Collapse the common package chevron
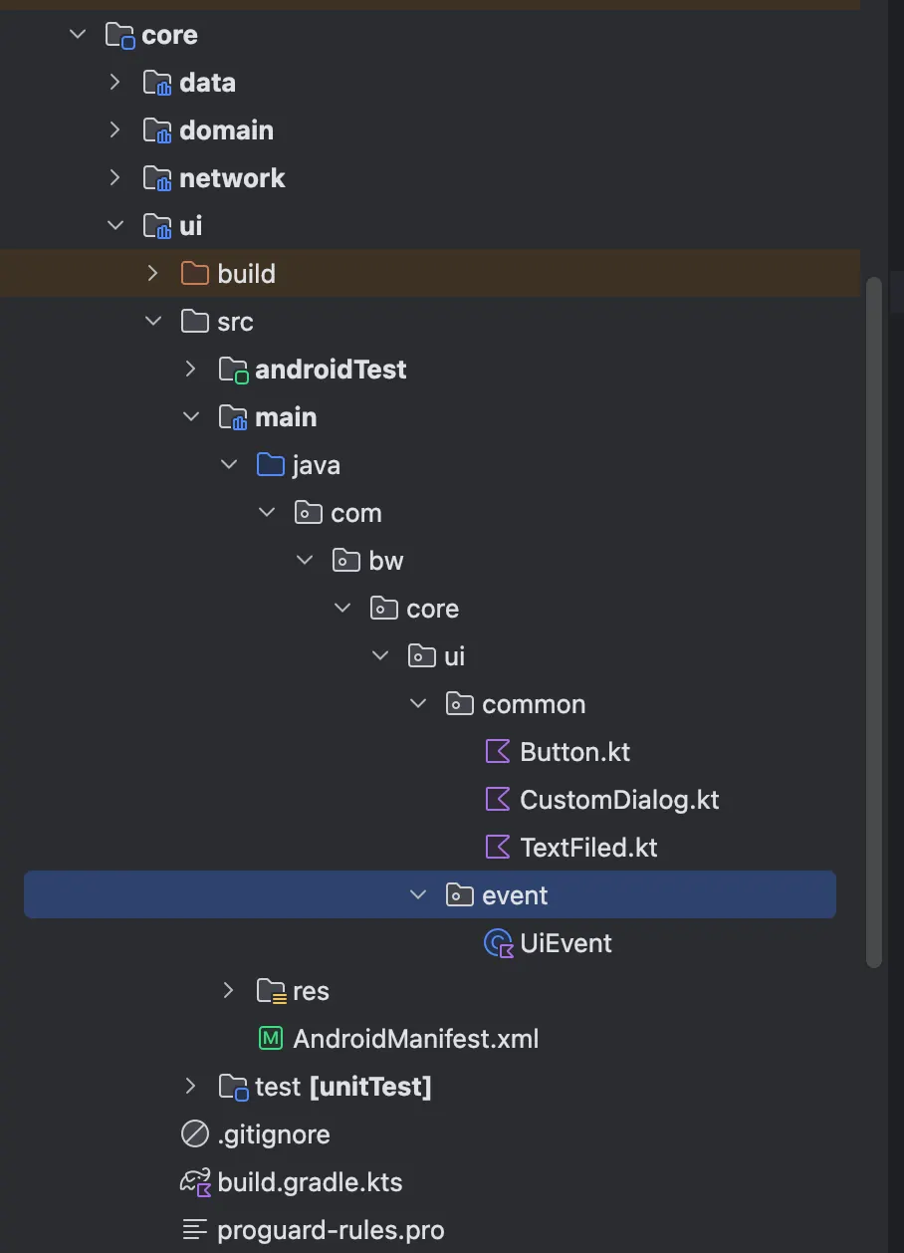904x1253 pixels. pyautogui.click(x=418, y=703)
